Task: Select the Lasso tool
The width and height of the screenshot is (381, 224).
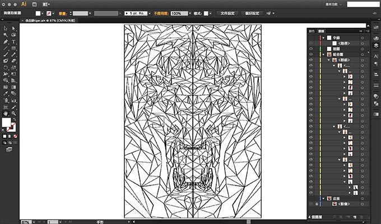Action: (13, 35)
